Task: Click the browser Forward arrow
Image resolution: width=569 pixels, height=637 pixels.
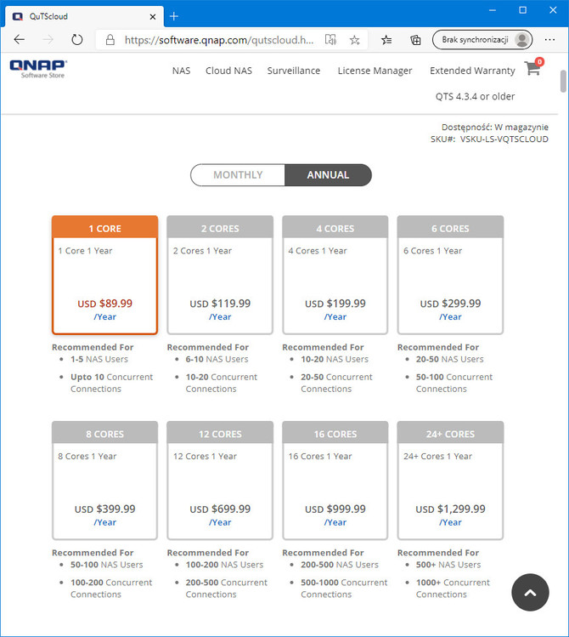Action: click(48, 40)
